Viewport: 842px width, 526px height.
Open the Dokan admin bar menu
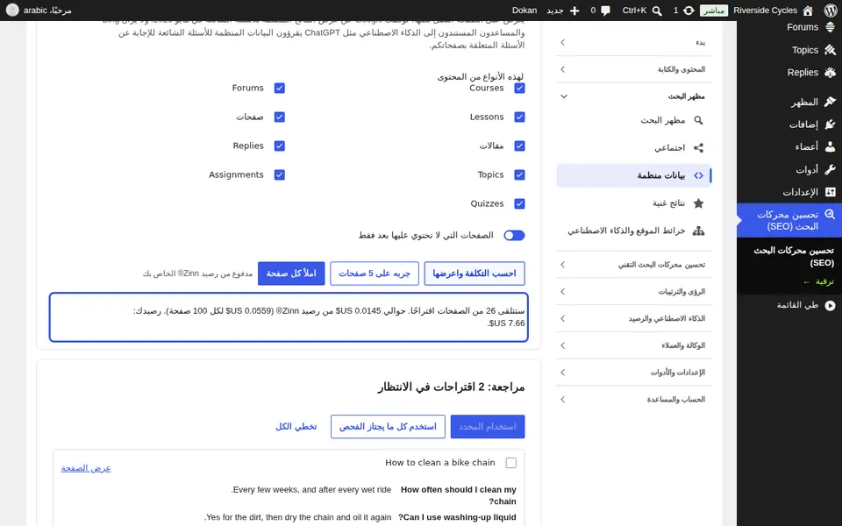tap(524, 11)
